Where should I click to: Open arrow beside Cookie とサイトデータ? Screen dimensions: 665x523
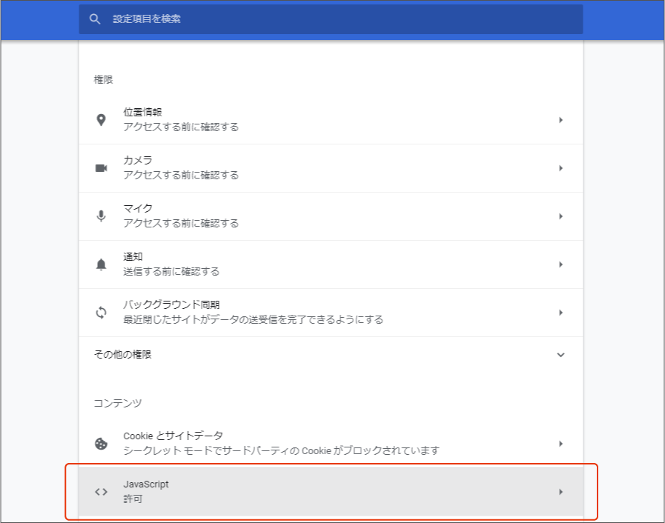[x=560, y=444]
